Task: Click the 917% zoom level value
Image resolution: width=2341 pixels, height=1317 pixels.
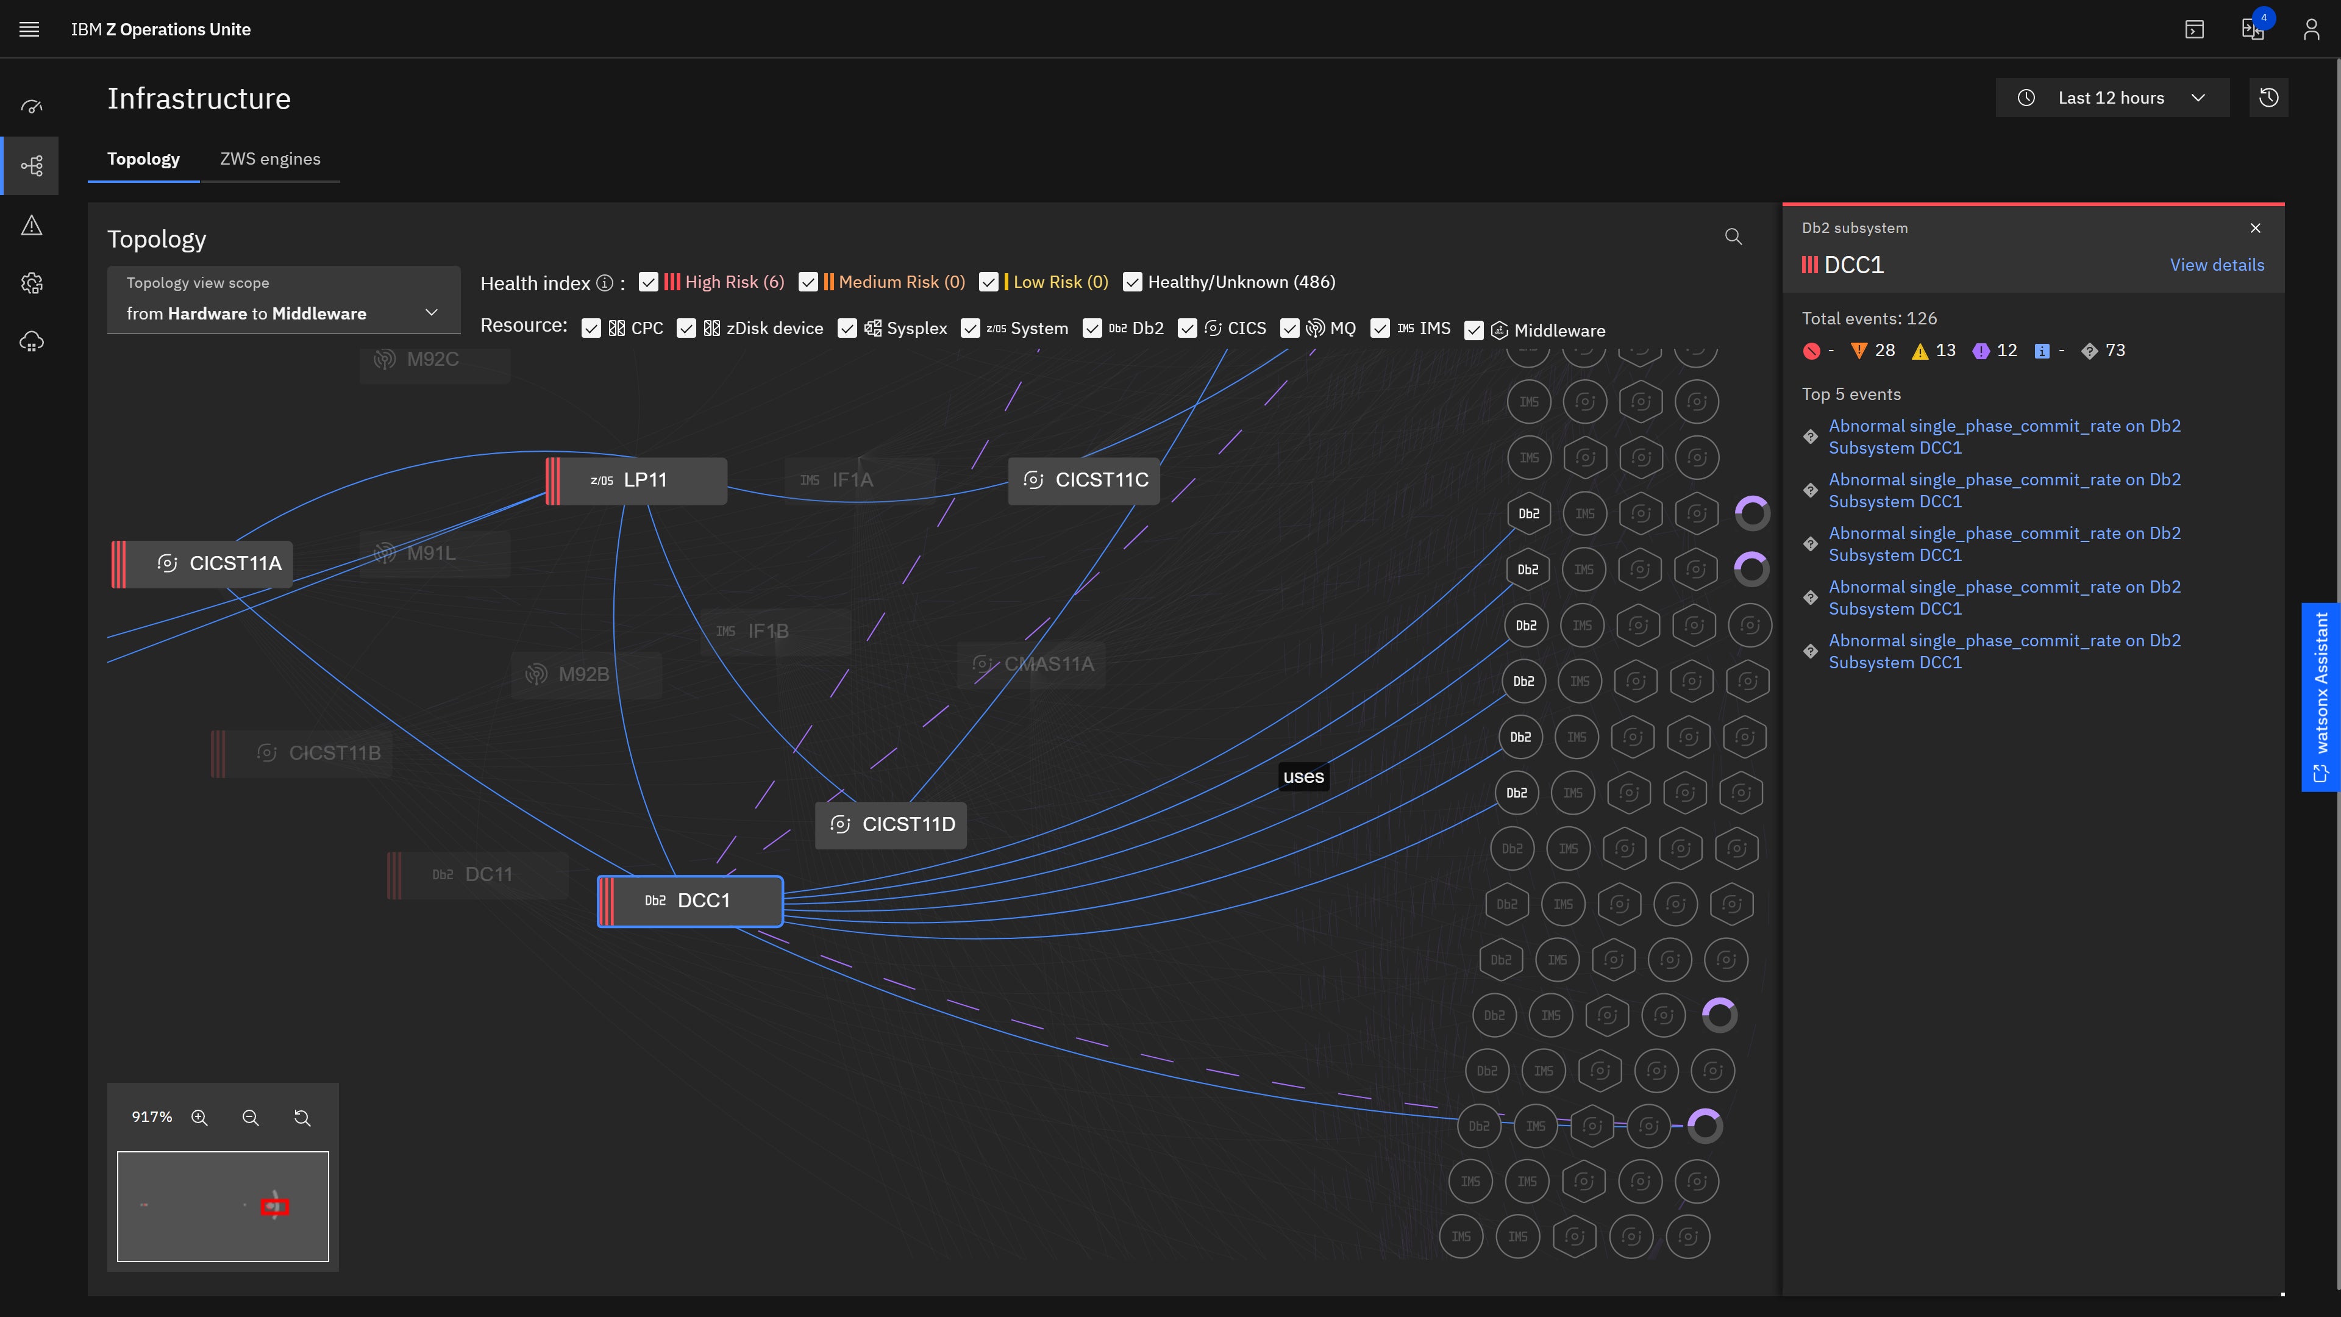Action: tap(152, 1117)
